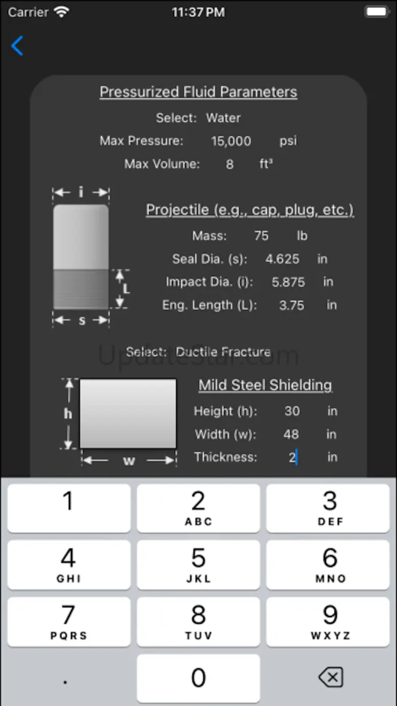Edit the Max Volume field value 8

point(230,164)
